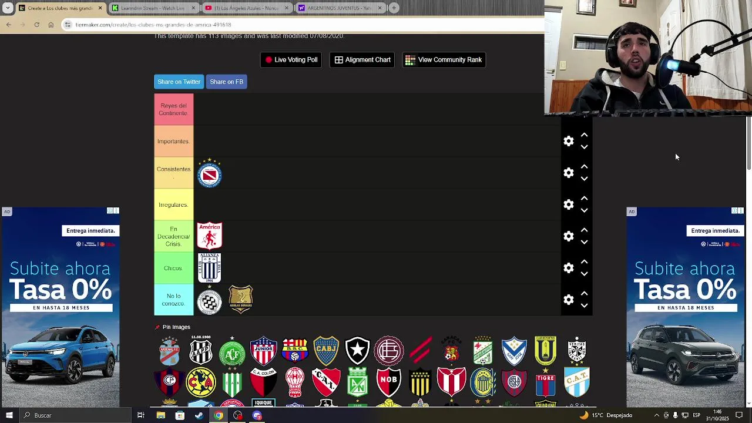Image resolution: width=752 pixels, height=423 pixels.
Task: Move Importantes row down
Action: (x=584, y=147)
